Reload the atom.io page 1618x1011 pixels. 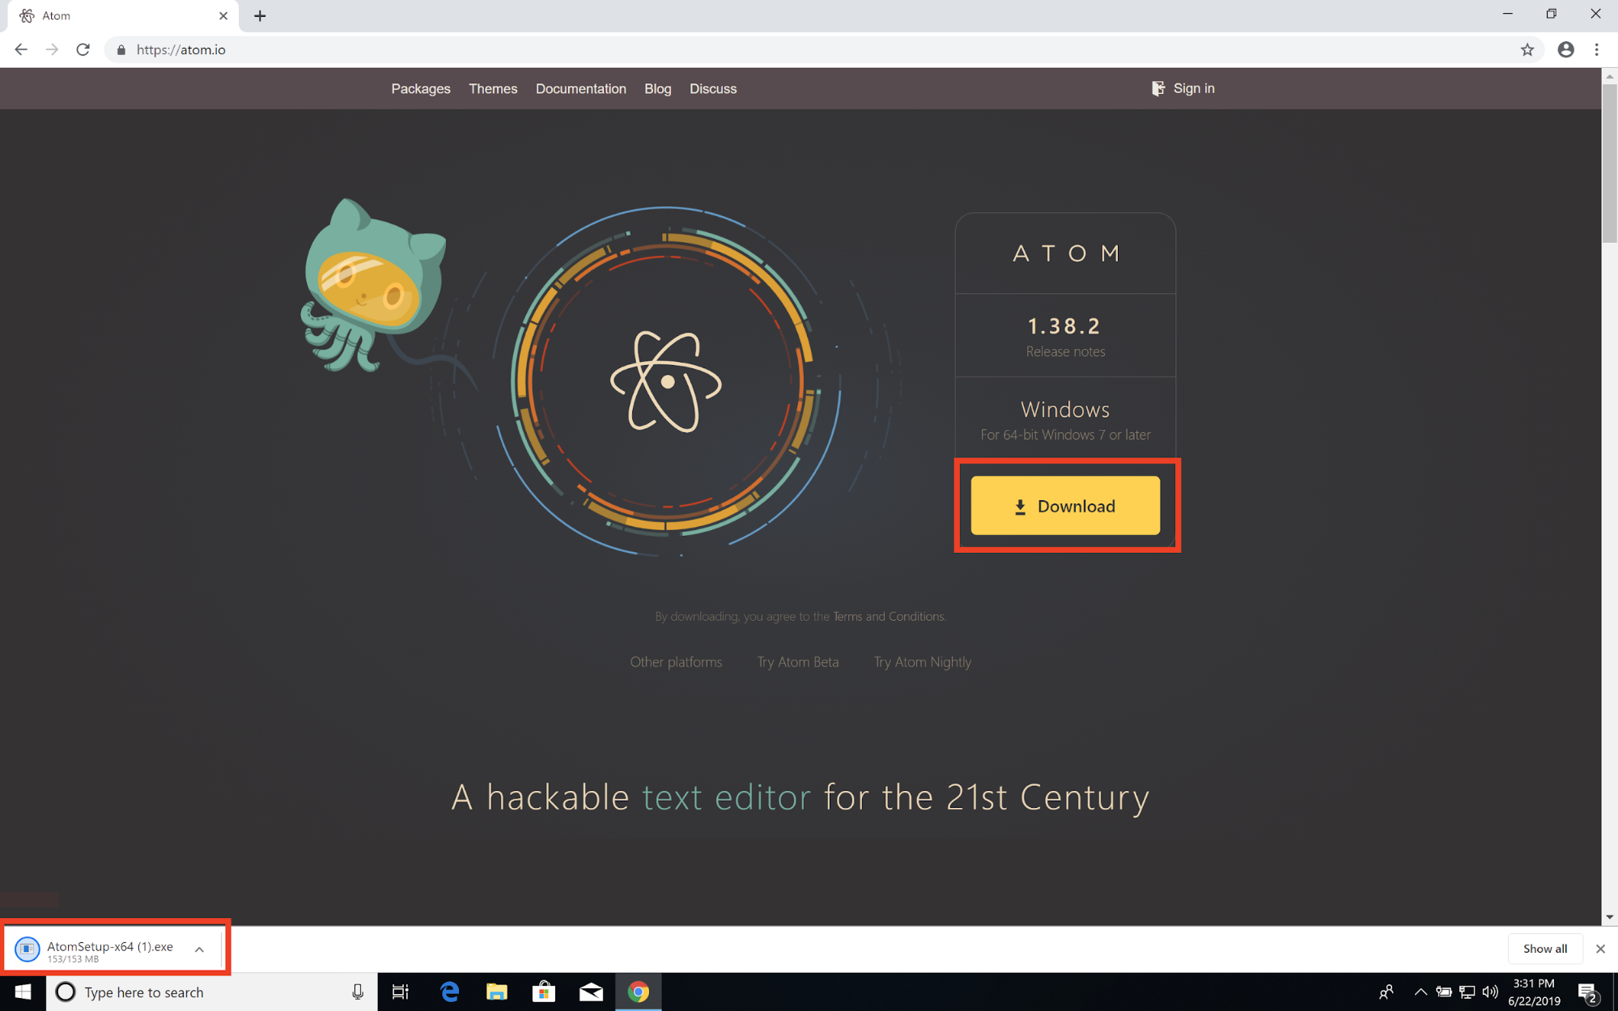(x=83, y=49)
